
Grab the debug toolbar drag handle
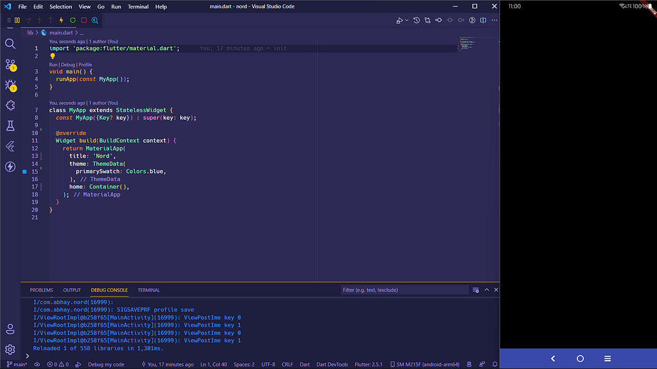click(9, 20)
